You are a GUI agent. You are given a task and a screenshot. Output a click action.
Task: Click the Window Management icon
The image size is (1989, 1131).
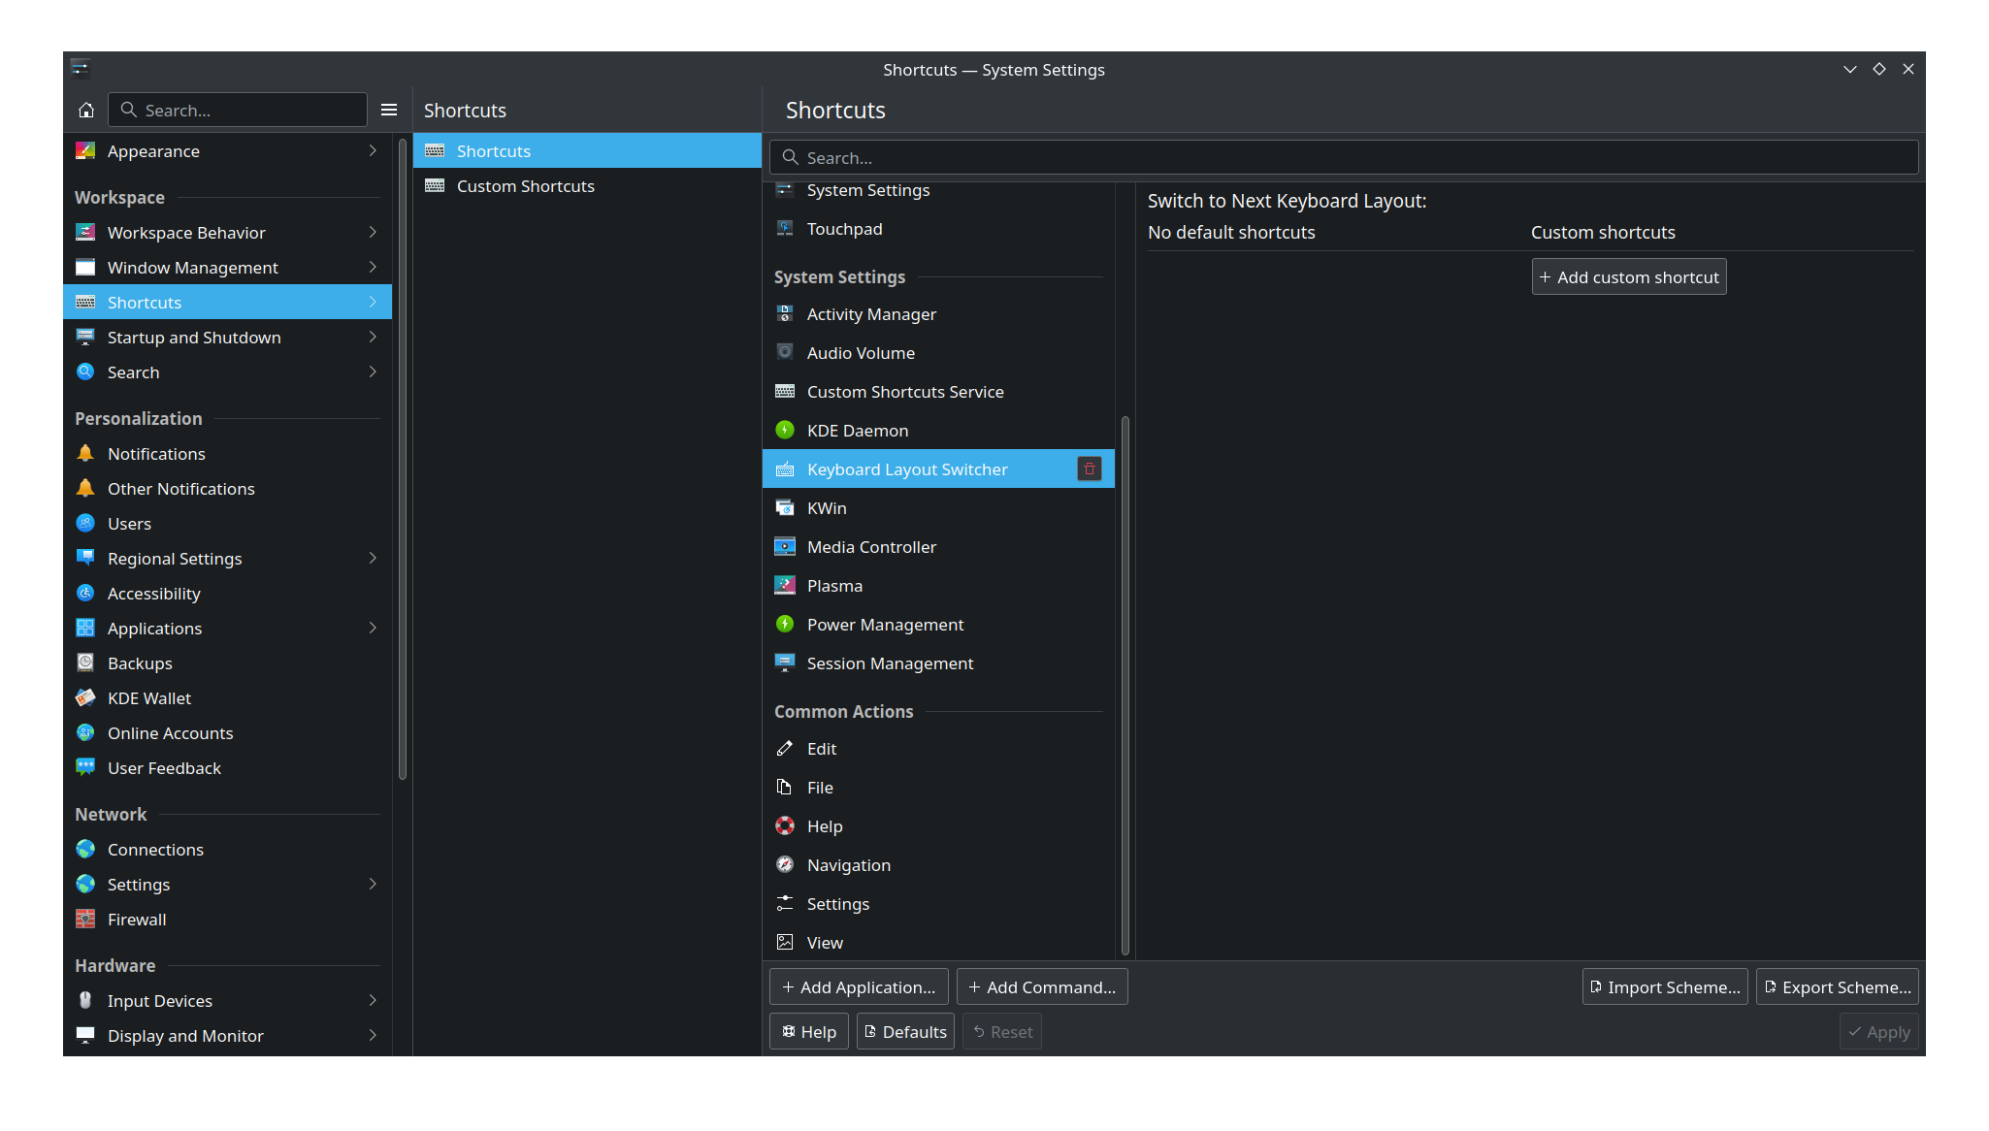click(x=85, y=268)
